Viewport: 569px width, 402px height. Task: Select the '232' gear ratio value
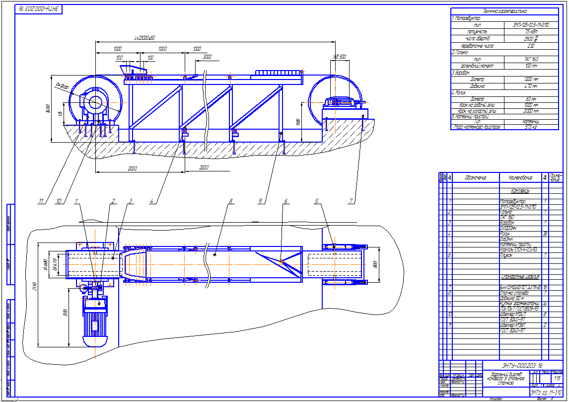(531, 46)
